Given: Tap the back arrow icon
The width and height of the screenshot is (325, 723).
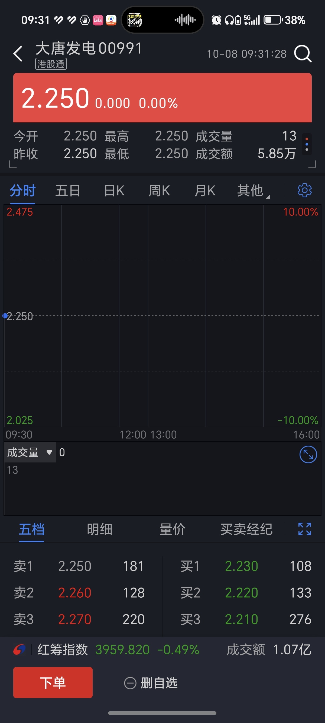Looking at the screenshot, I should coord(18,54).
